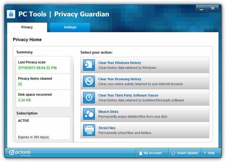Click the clock icon for Third-Party Software Traces
Viewport: 226px width, 162px height.
[89, 97]
